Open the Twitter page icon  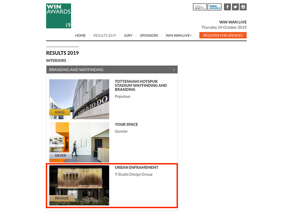tap(235, 7)
